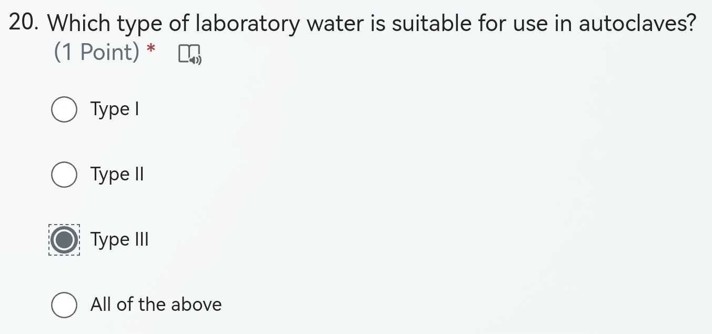The height and width of the screenshot is (334, 712).
Task: Click the empty circle beside All of the above
Action: 64,305
